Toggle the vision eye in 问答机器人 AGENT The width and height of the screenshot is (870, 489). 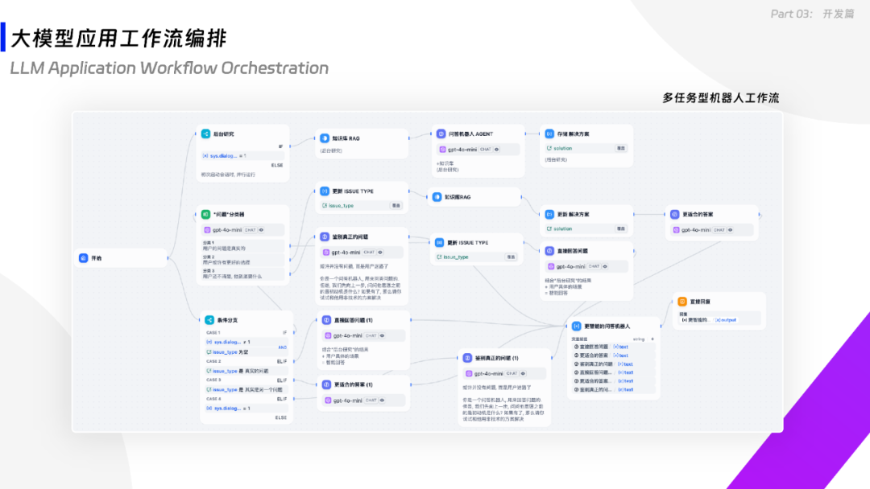(x=496, y=150)
